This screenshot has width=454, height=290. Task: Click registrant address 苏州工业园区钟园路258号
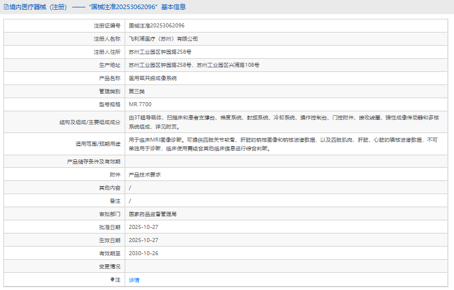click(x=160, y=52)
